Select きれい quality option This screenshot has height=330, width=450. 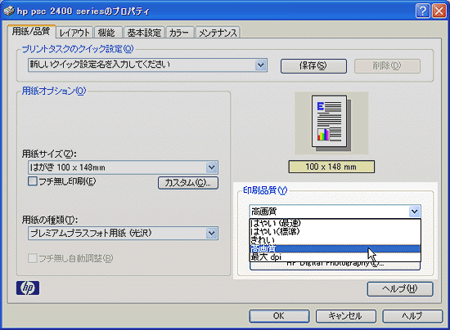click(x=335, y=240)
